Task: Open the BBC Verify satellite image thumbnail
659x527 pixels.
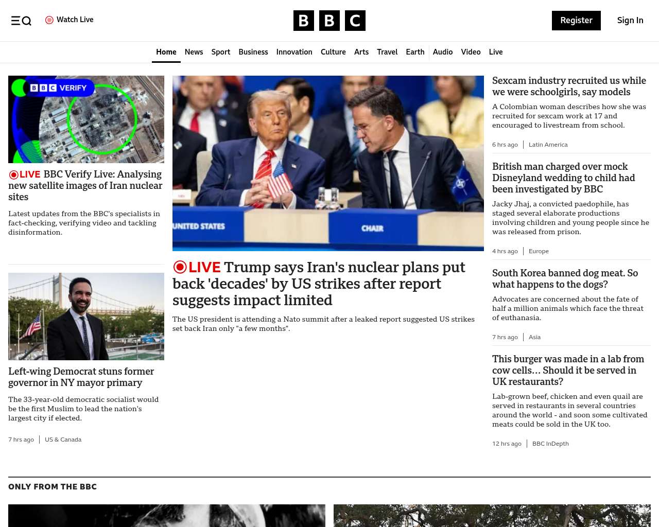Action: click(x=86, y=119)
